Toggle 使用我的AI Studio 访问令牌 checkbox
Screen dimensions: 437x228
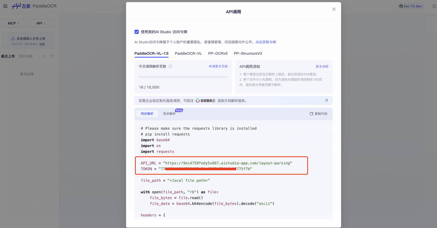pos(137,32)
